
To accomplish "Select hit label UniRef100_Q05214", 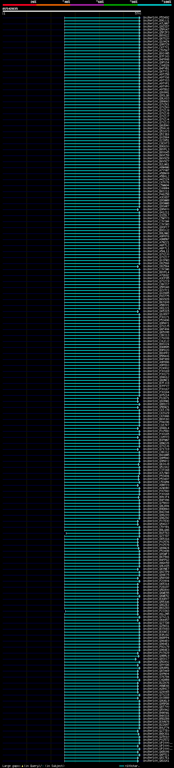I will pos(156,395).
